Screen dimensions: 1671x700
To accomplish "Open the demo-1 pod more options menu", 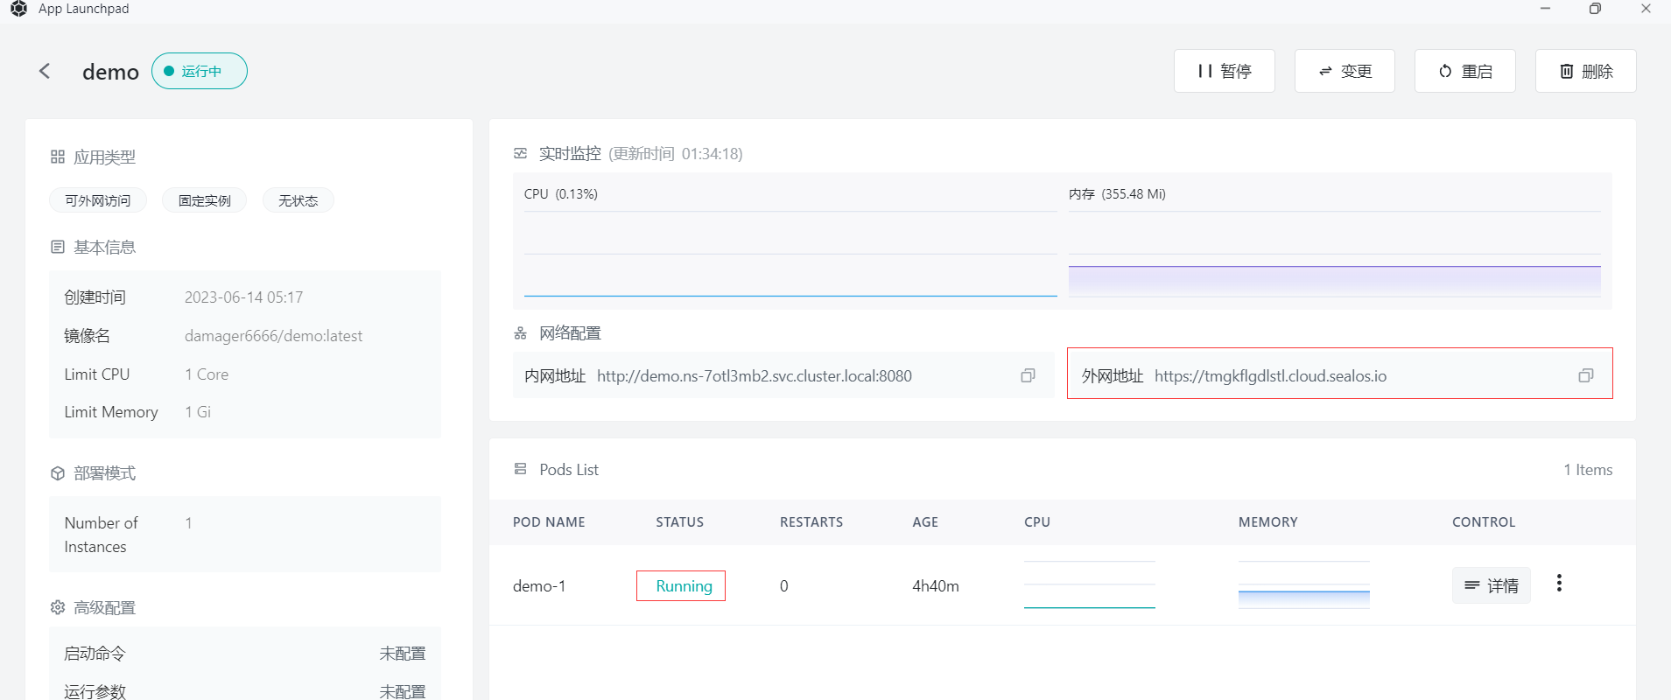I will 1558,584.
